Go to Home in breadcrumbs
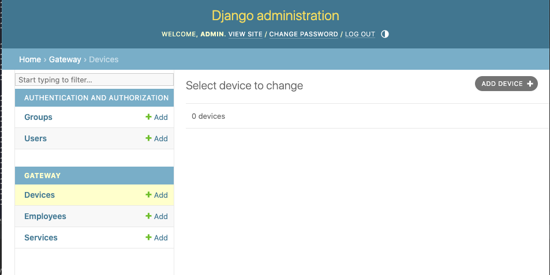550x275 pixels. point(30,59)
